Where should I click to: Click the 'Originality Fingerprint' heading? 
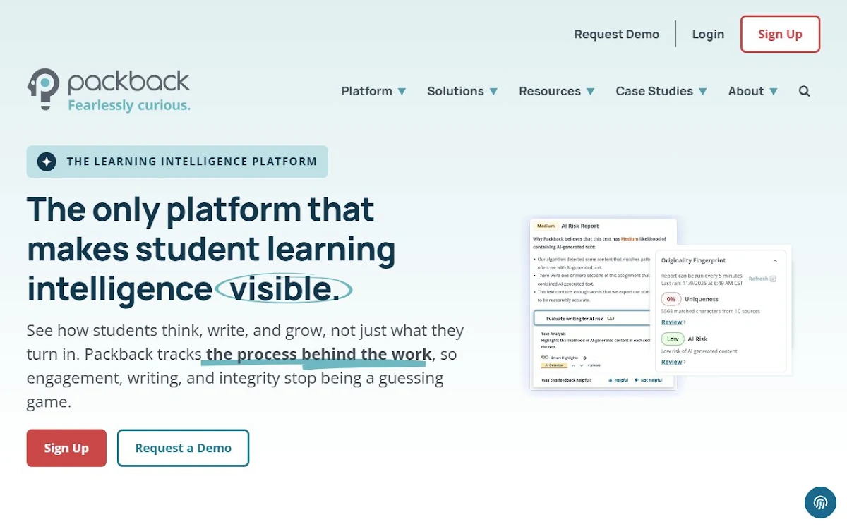coord(693,260)
